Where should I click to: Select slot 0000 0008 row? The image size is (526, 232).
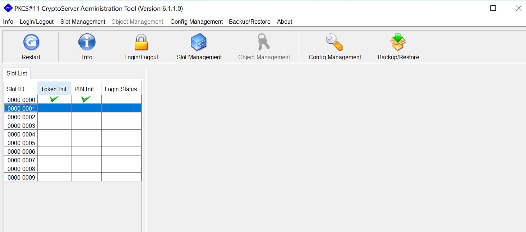click(x=73, y=168)
